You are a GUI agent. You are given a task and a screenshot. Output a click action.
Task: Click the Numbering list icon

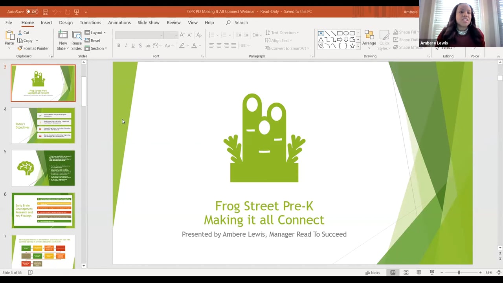pos(224,35)
